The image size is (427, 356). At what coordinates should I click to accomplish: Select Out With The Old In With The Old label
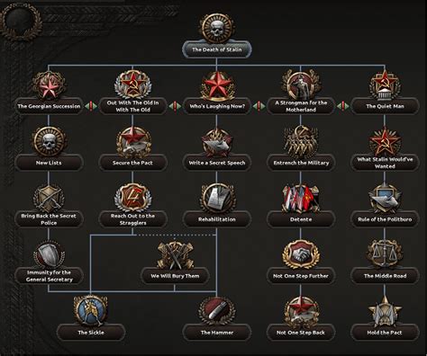coord(132,106)
